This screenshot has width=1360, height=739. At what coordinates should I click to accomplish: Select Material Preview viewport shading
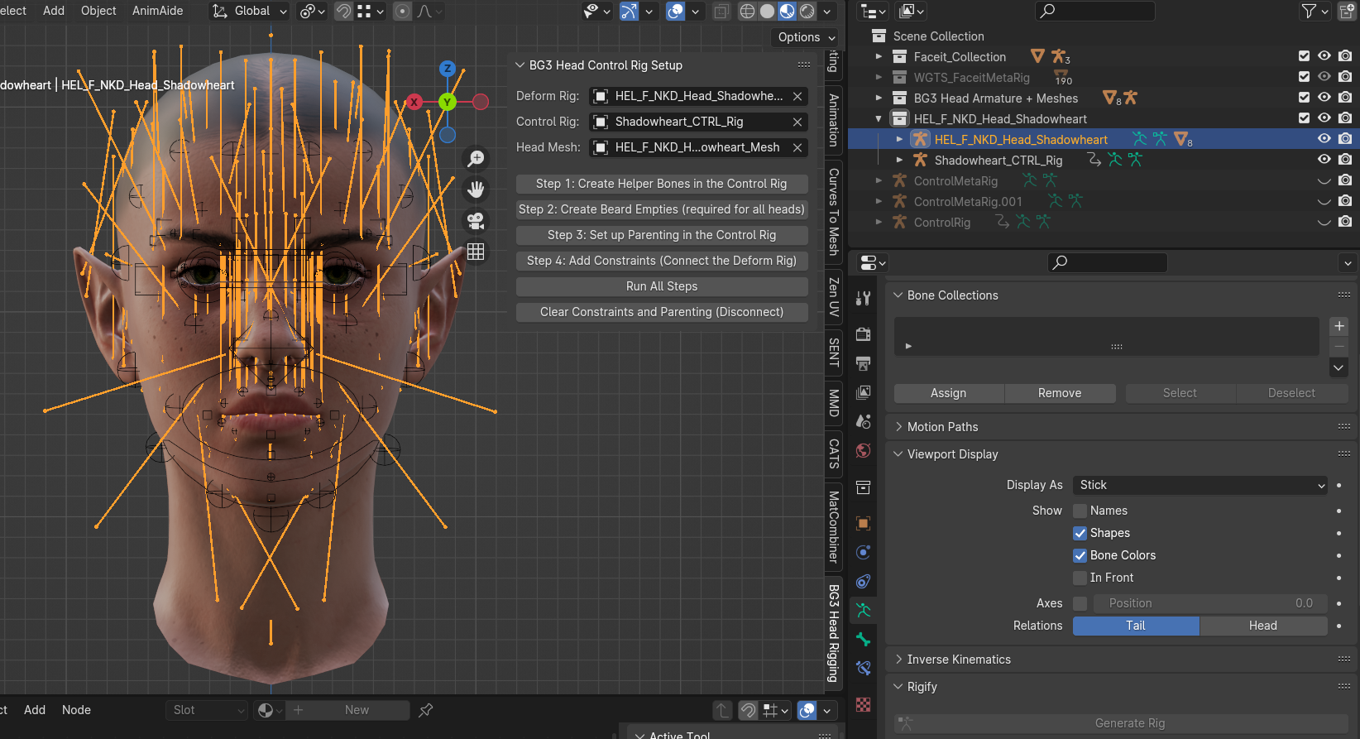coord(787,11)
